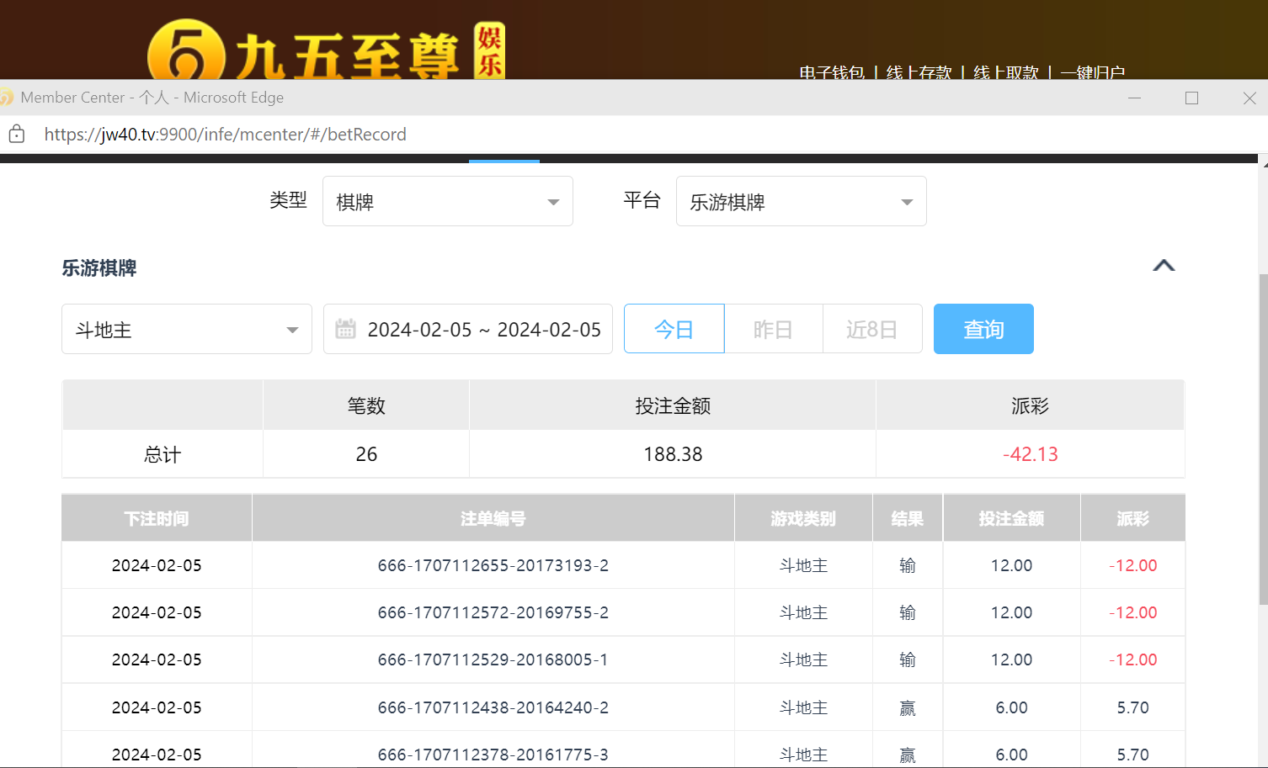Select the 今日 date filter
Viewport: 1268px width, 768px height.
click(x=674, y=329)
